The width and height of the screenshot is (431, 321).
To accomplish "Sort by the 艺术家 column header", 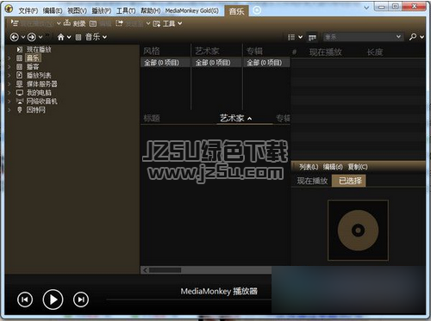I will (x=232, y=118).
